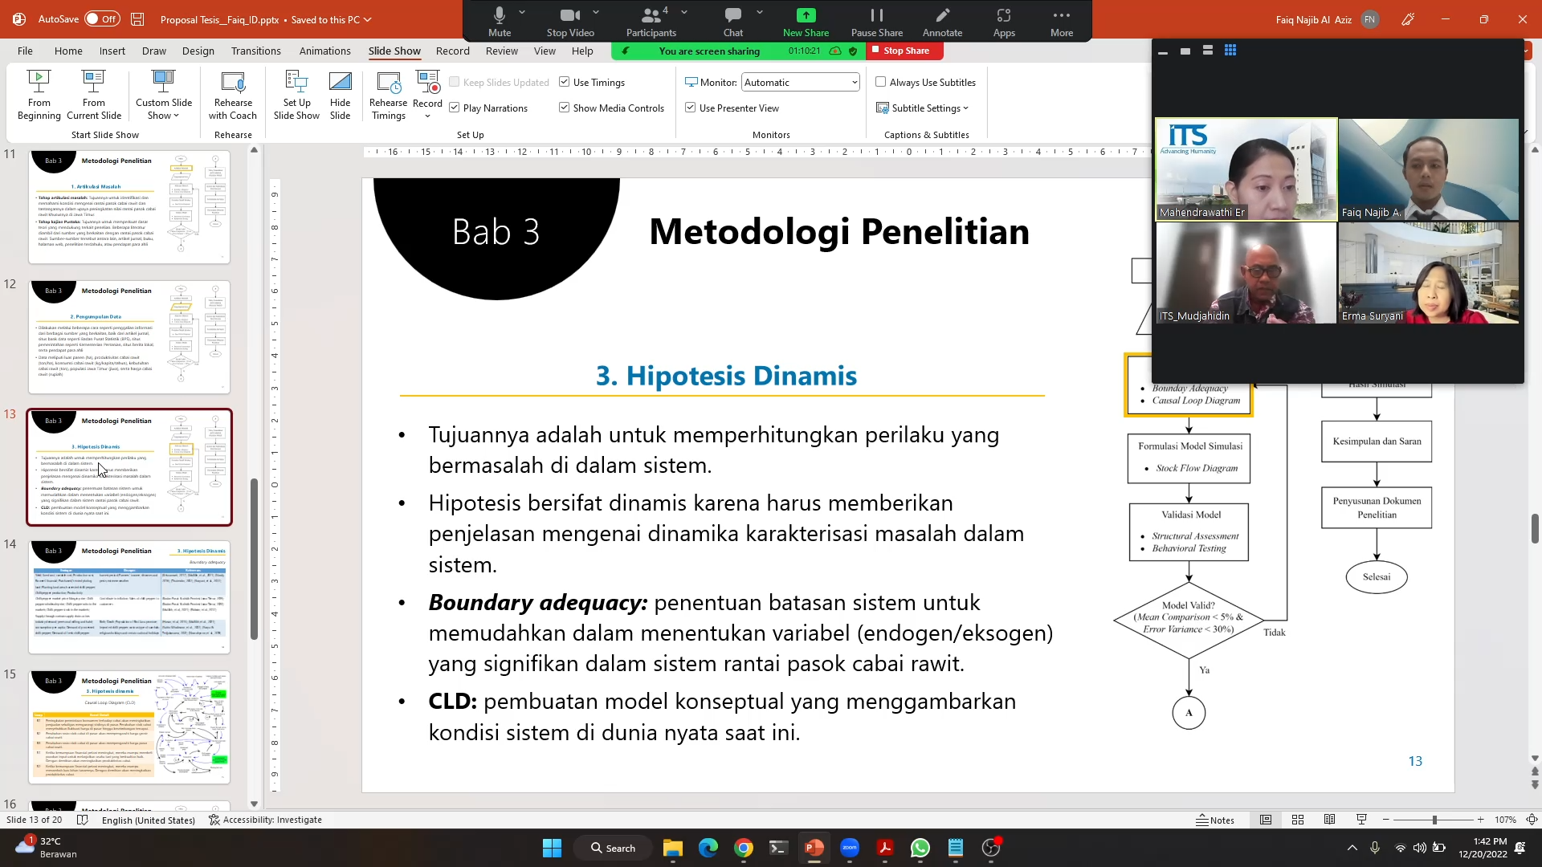1542x867 pixels.
Task: Select Hide Slide
Action: pyautogui.click(x=341, y=94)
